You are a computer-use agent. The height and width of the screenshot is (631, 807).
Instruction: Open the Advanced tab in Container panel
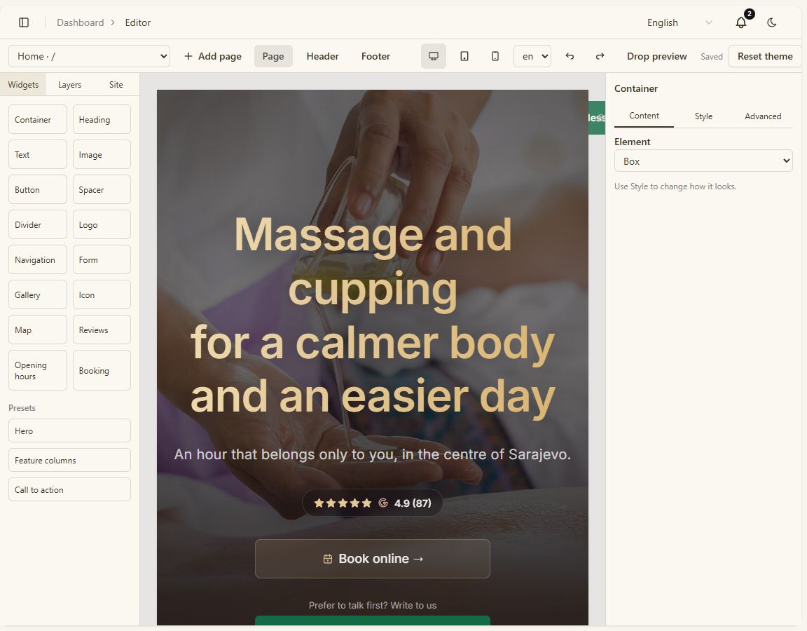(763, 116)
